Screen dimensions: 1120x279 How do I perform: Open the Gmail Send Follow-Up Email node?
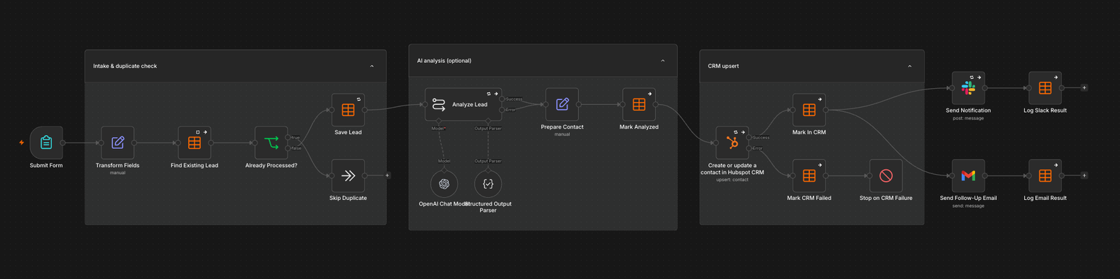tap(968, 176)
